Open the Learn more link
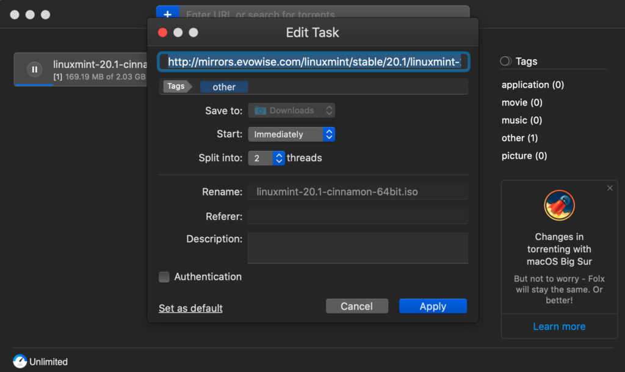This screenshot has height=372, width=625. click(x=558, y=326)
